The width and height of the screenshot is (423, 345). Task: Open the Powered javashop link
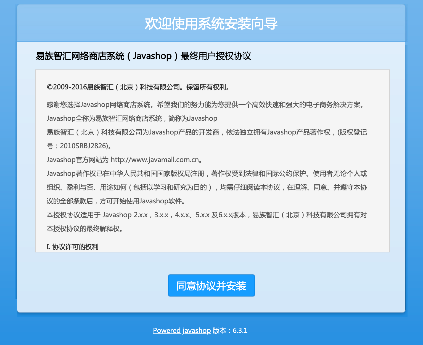pos(182,330)
